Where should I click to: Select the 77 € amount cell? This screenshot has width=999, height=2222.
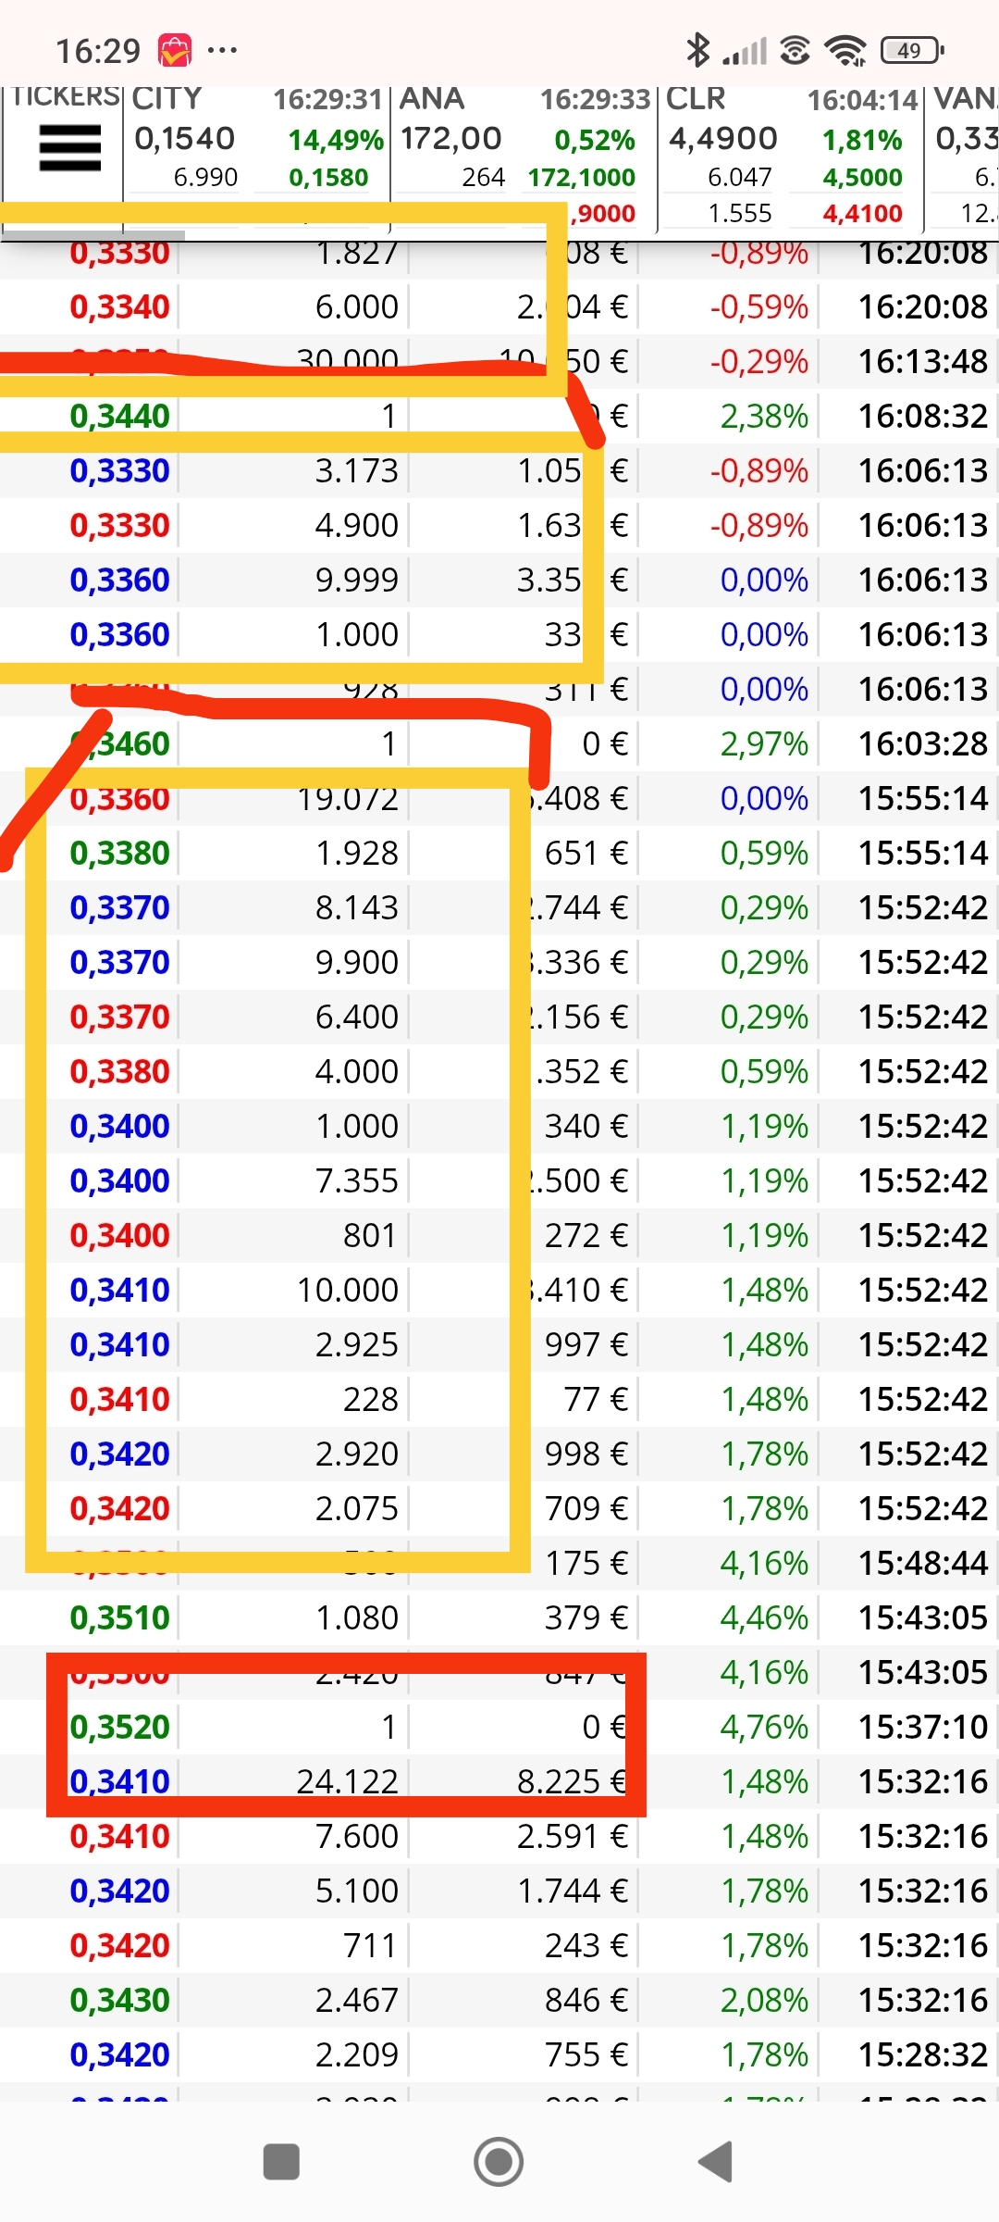tap(597, 1400)
